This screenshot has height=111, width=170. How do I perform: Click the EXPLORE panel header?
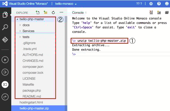click(22, 13)
